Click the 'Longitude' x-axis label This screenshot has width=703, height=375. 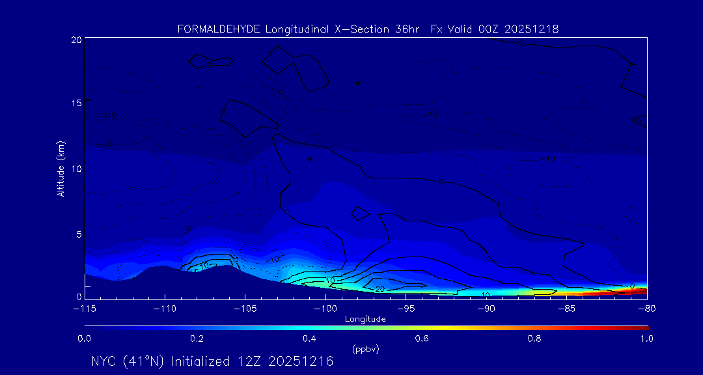coord(365,318)
